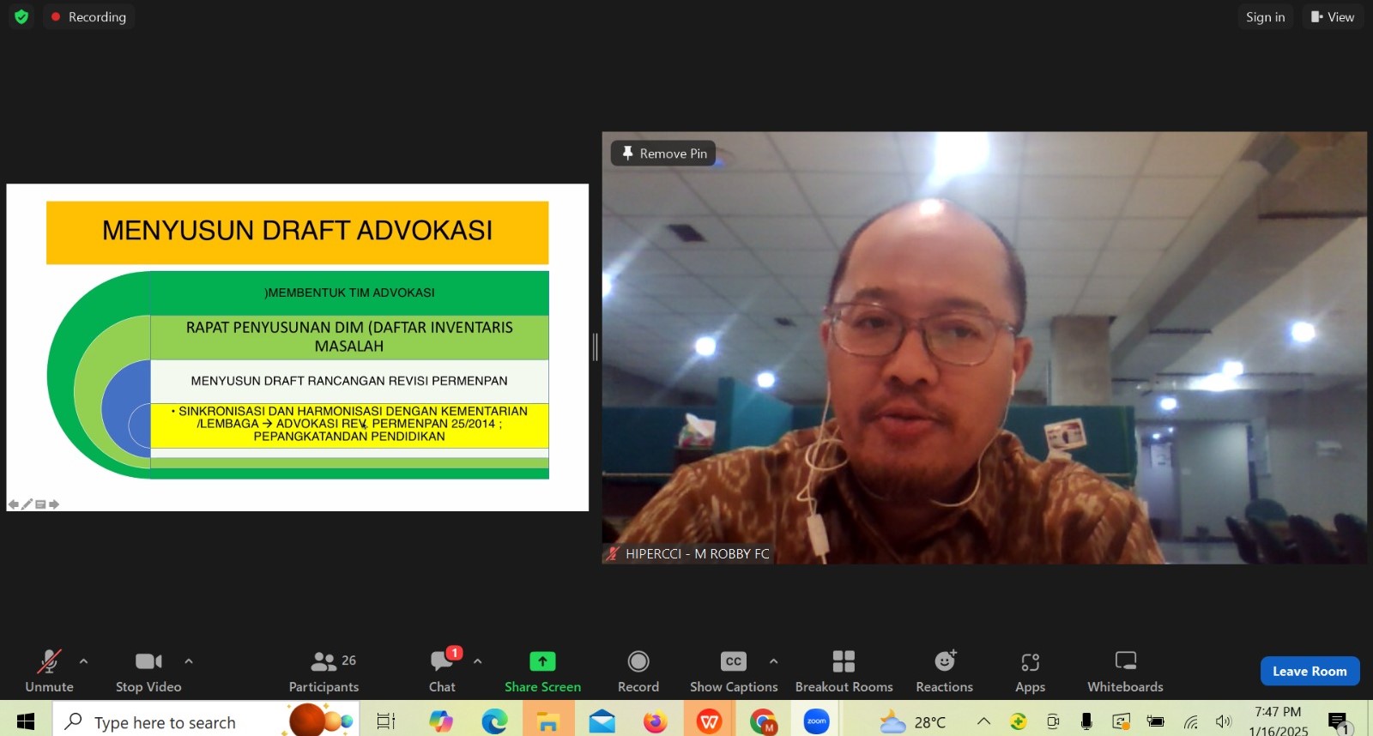The height and width of the screenshot is (736, 1373).
Task: Click the battery icon in the system tray
Action: click(1156, 721)
